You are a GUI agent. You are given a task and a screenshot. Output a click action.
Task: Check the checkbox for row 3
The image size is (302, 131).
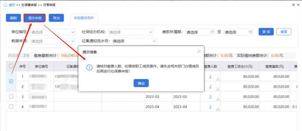click(11, 96)
